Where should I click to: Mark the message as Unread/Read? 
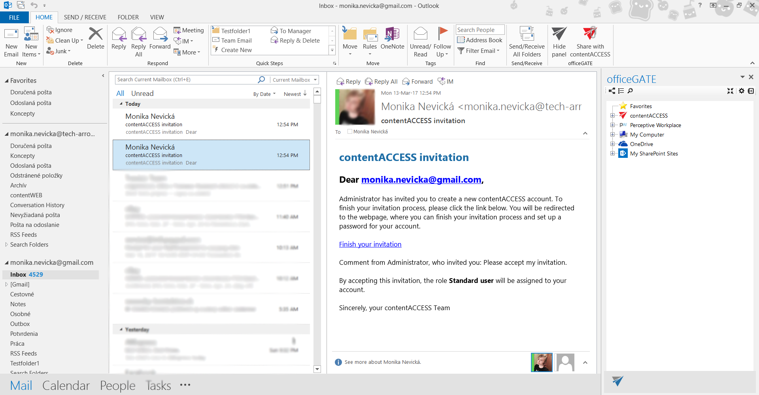420,42
